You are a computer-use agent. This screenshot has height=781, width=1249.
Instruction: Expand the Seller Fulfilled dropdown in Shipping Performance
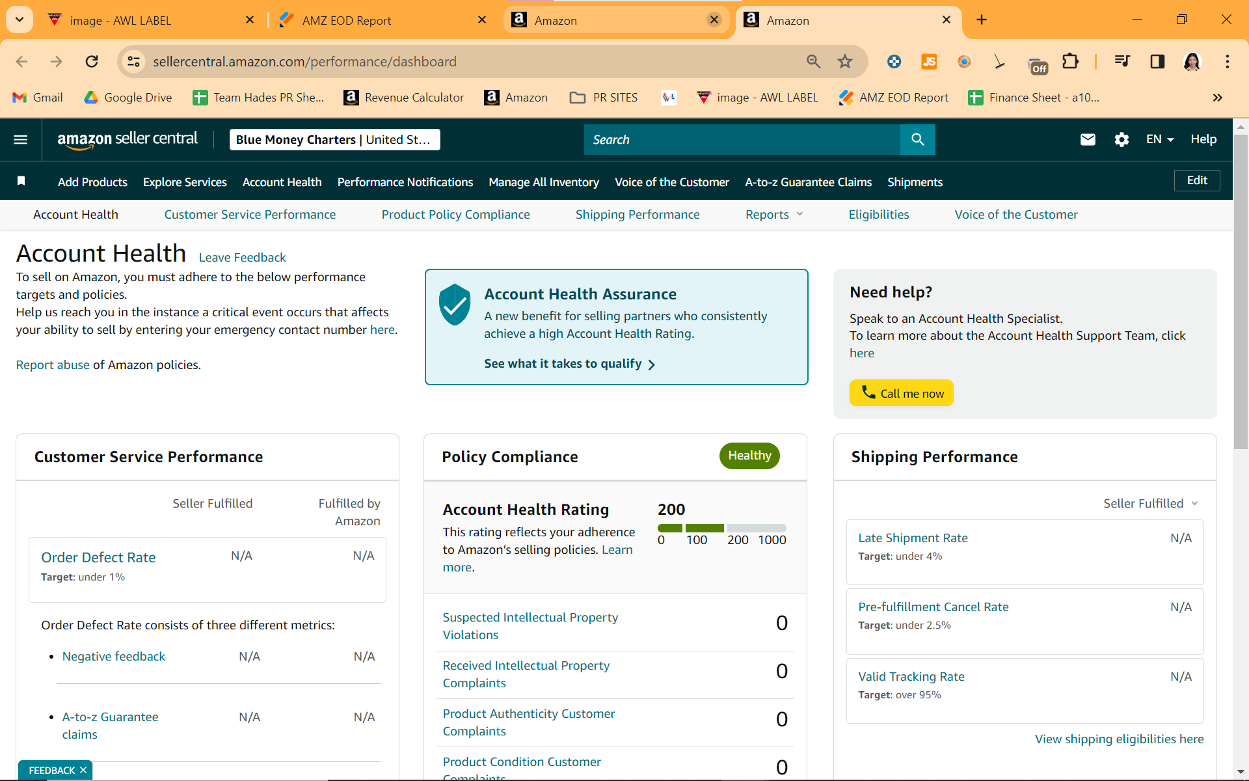[1150, 504]
